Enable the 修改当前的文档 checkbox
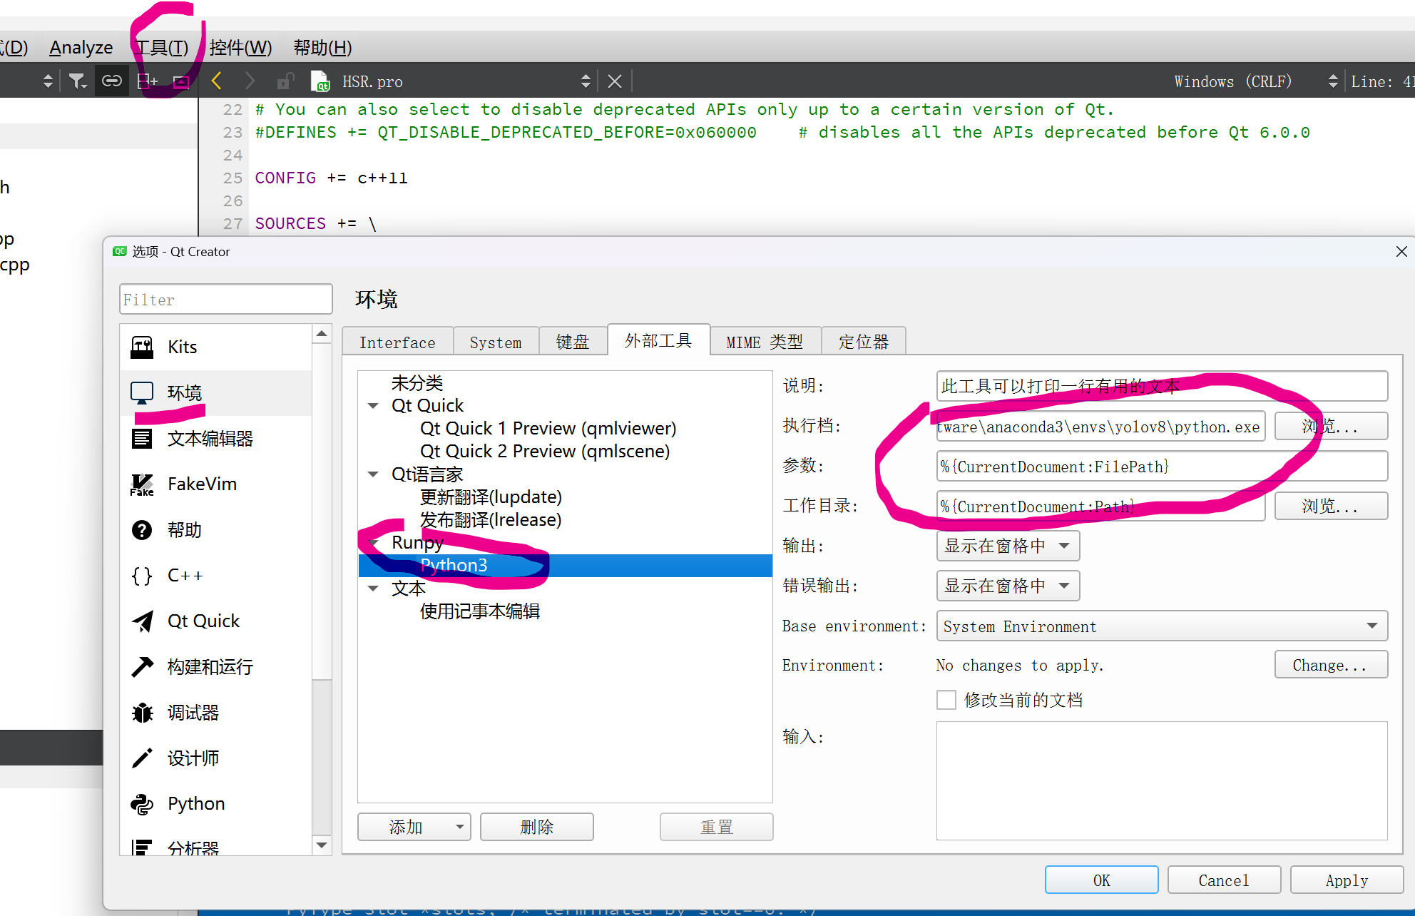Image resolution: width=1415 pixels, height=916 pixels. [x=946, y=700]
